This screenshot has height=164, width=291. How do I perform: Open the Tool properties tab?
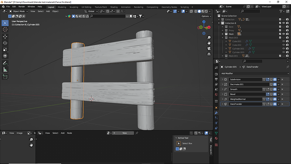tap(216, 68)
